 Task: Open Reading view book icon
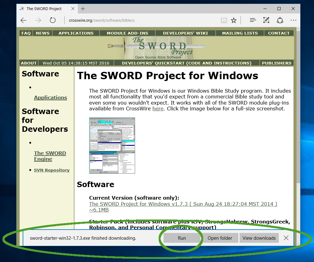click(224, 20)
